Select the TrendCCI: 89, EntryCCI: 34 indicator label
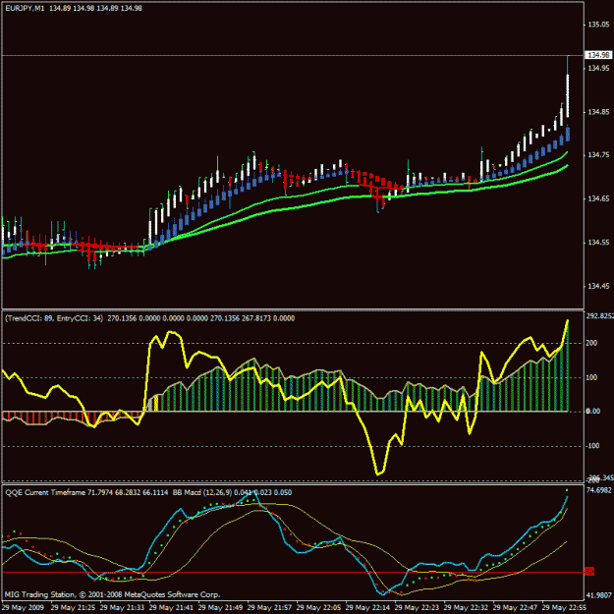 coord(54,318)
